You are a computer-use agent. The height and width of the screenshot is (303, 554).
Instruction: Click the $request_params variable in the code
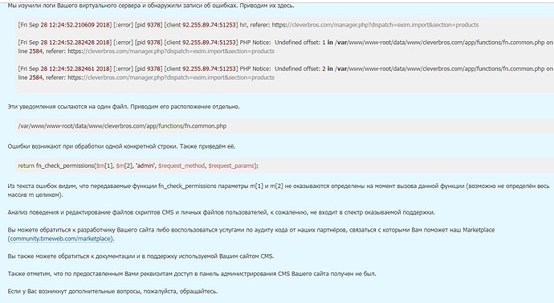pyautogui.click(x=231, y=166)
